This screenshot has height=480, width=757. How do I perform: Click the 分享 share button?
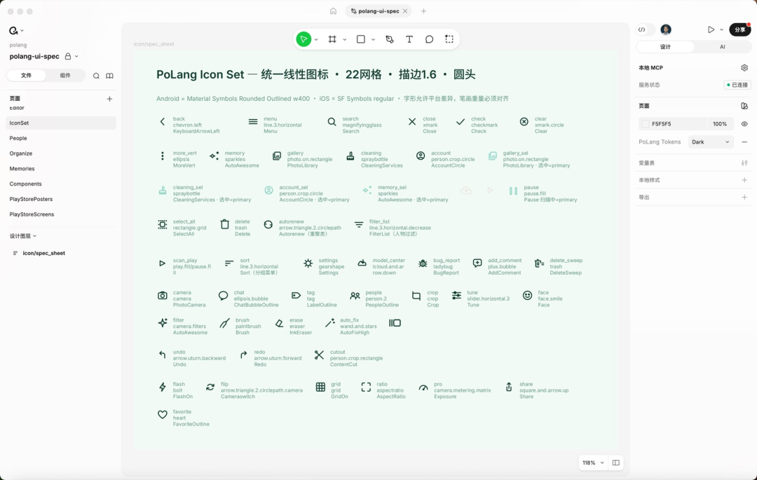click(x=740, y=29)
